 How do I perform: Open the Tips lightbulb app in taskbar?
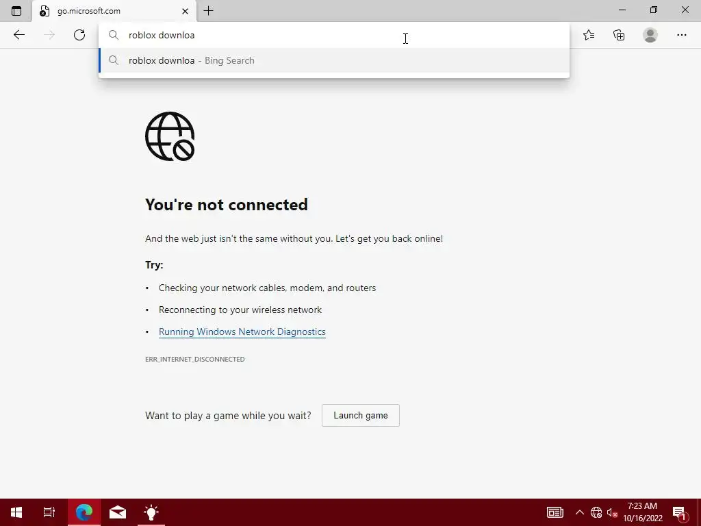click(x=151, y=512)
